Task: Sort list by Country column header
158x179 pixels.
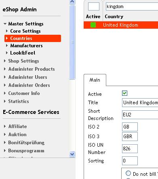Action: coord(114,17)
